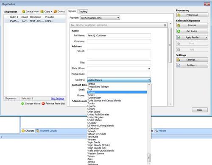
Task: Open the Settings... button
Action: click(192, 60)
